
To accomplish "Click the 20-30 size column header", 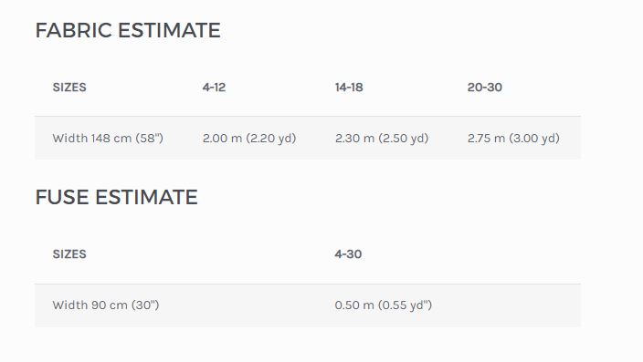I will click(485, 88).
